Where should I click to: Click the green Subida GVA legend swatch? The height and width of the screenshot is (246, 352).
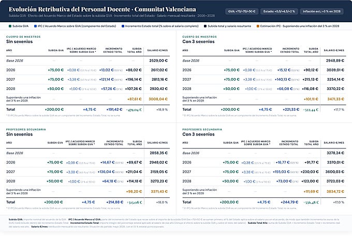pos(10,26)
